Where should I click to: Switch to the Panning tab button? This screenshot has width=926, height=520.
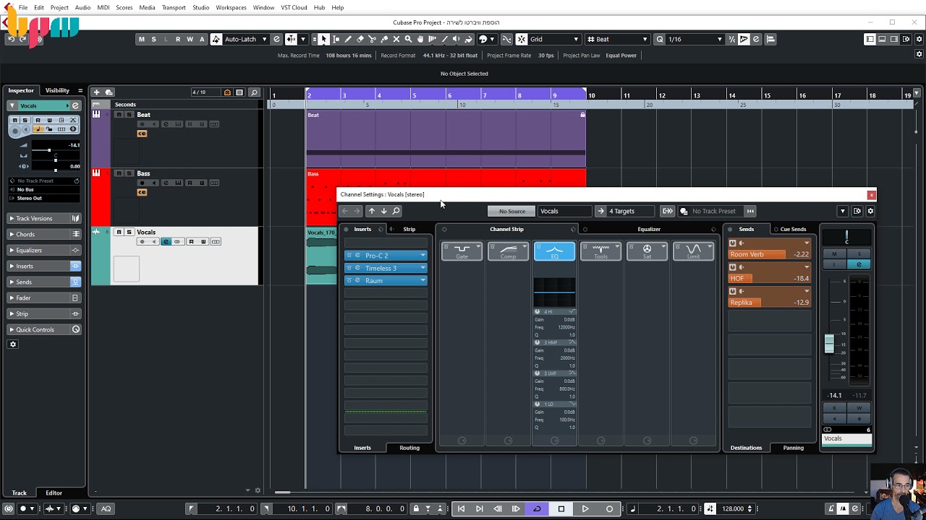(793, 448)
